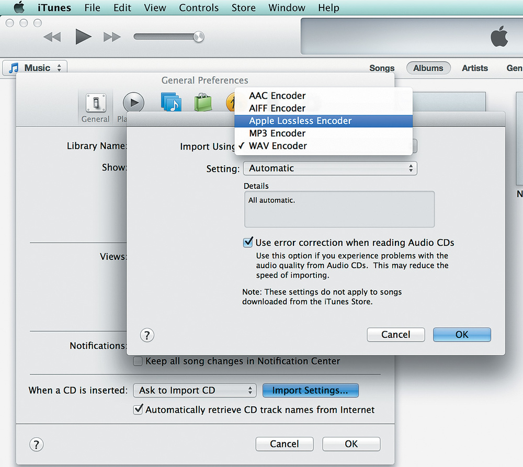Click the All automatic details box
Image resolution: width=523 pixels, height=467 pixels.
tap(339, 209)
